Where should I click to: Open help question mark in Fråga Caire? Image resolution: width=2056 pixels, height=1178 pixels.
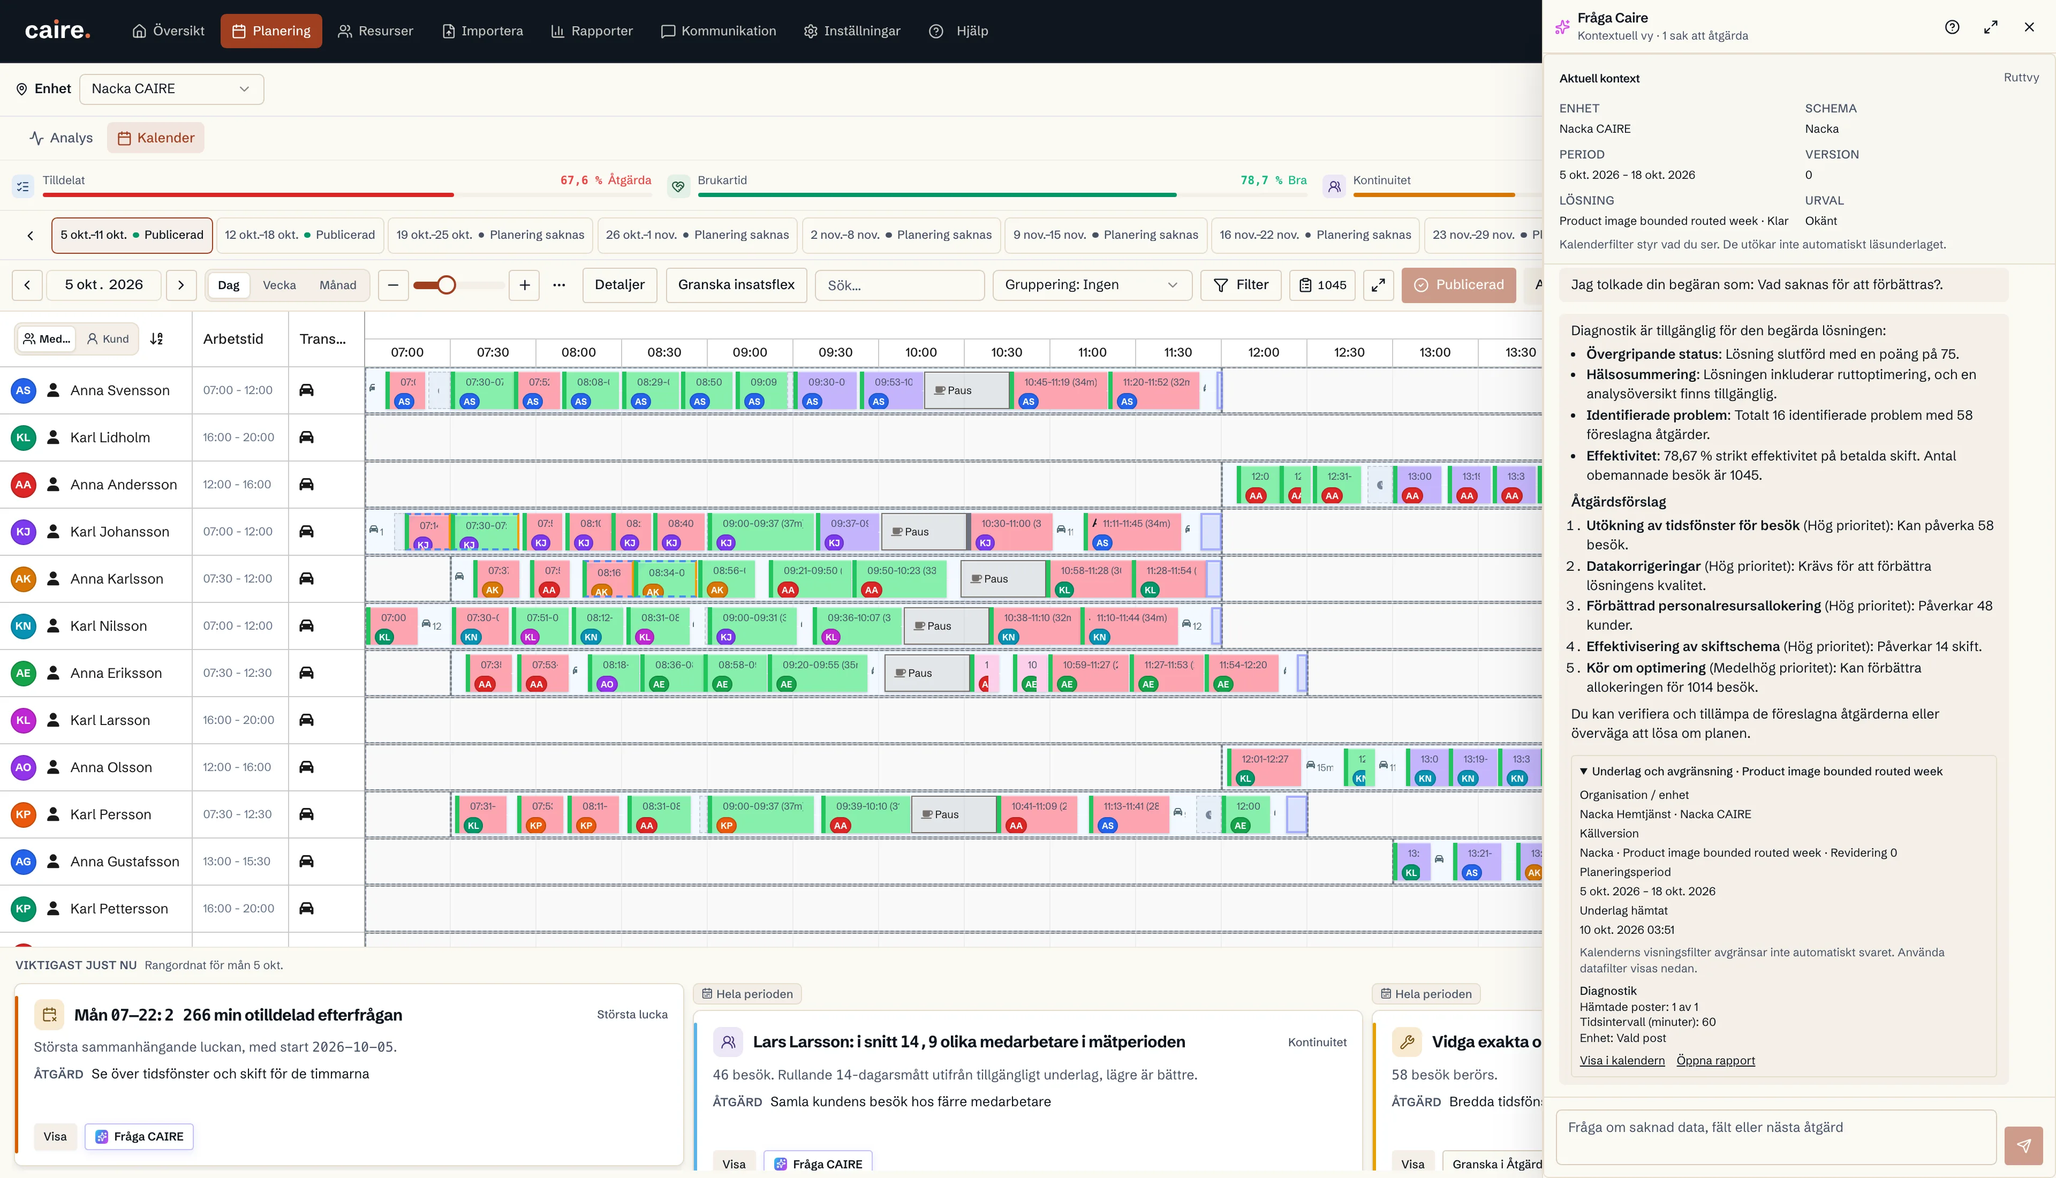coord(1952,27)
